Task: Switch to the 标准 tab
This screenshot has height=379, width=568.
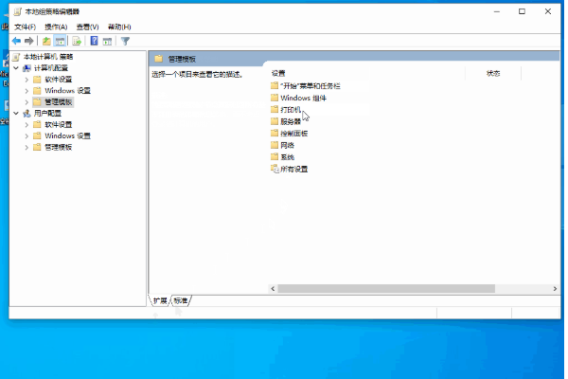Action: (181, 300)
